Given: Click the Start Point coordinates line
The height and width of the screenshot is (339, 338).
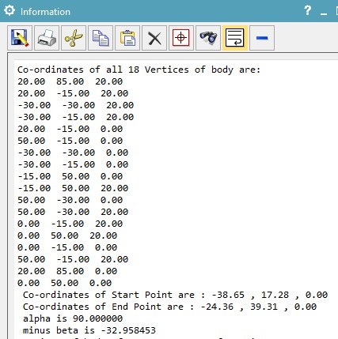Looking at the screenshot, I should pyautogui.click(x=175, y=295).
